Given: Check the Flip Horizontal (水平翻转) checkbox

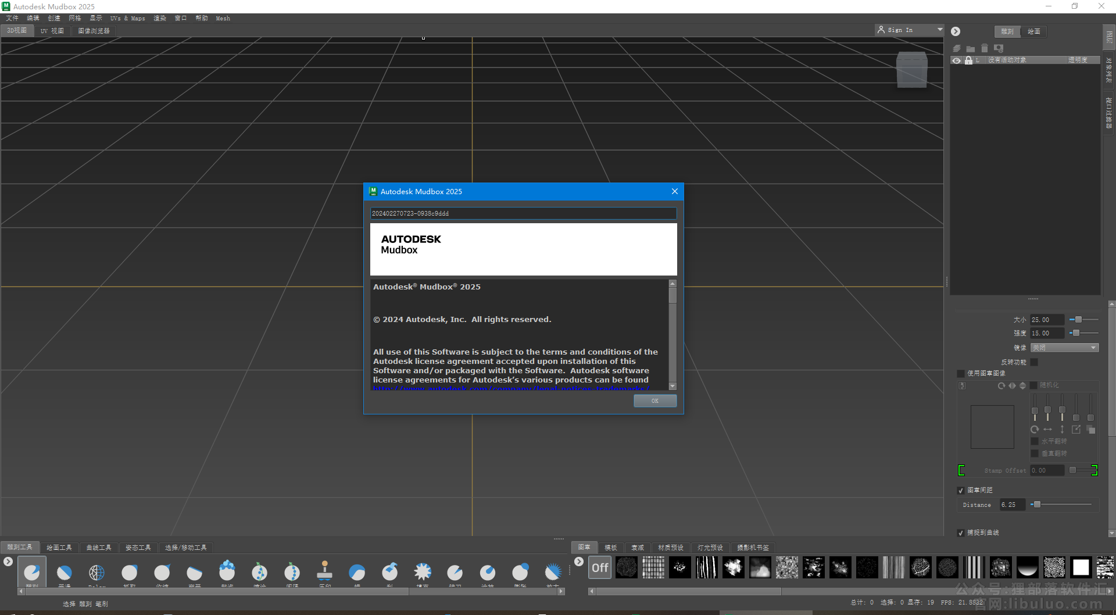Looking at the screenshot, I should pos(1035,441).
